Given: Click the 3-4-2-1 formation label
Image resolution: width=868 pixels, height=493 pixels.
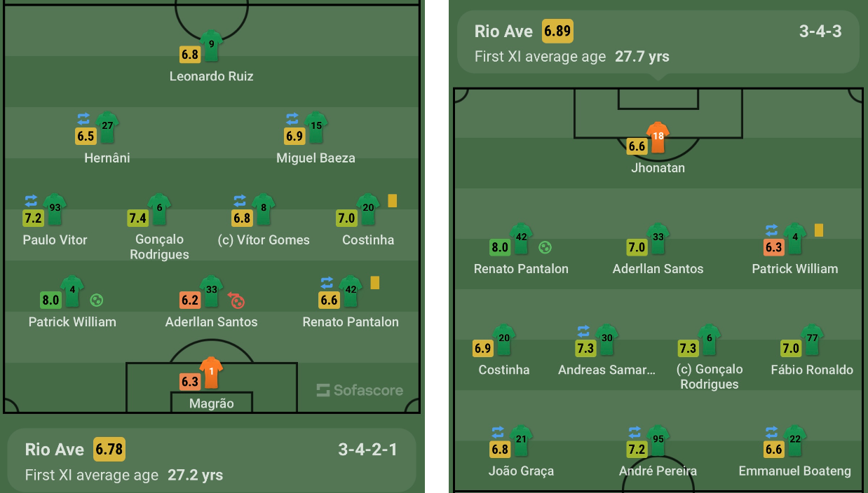Looking at the screenshot, I should (x=367, y=450).
